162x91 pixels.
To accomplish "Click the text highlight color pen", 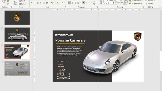I will (58, 3).
